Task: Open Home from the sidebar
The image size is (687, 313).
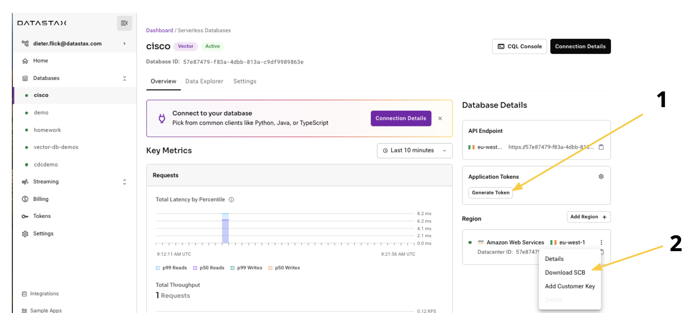Action: 41,61
